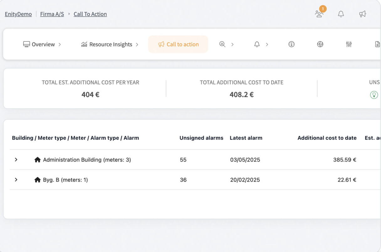This screenshot has height=252, width=381.
Task: Open the filter sliders icon in the navbar
Action: click(349, 44)
